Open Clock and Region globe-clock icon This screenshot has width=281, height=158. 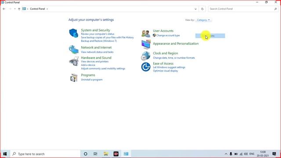(x=145, y=56)
